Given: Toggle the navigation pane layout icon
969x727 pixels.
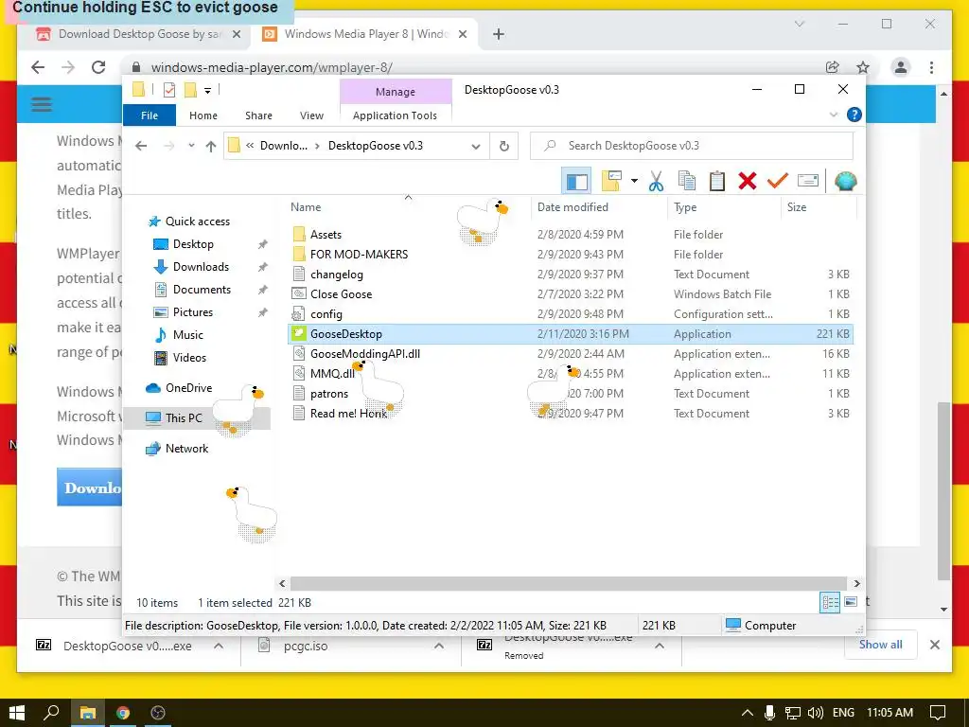Looking at the screenshot, I should point(576,181).
